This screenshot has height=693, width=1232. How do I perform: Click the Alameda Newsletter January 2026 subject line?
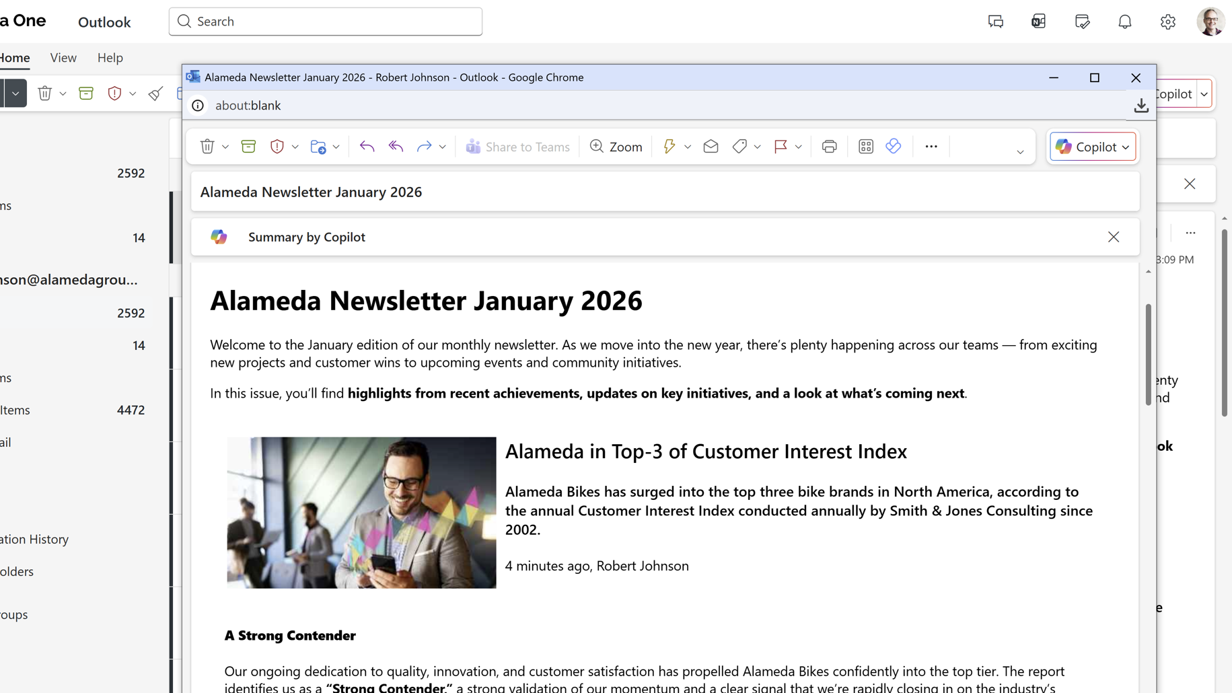click(311, 192)
